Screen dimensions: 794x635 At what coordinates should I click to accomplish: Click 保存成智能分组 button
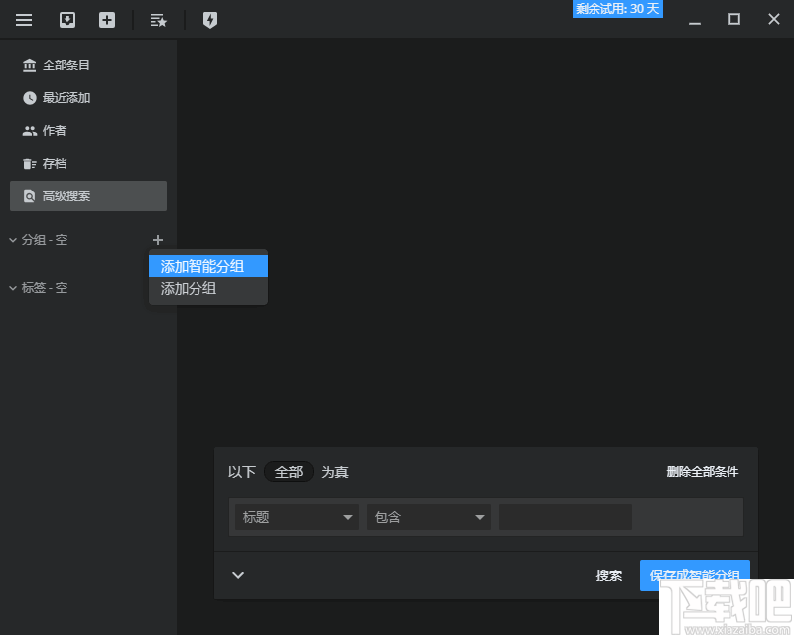pyautogui.click(x=695, y=575)
